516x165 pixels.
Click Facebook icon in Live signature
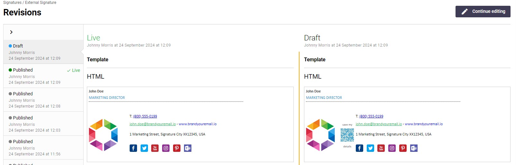click(x=134, y=148)
